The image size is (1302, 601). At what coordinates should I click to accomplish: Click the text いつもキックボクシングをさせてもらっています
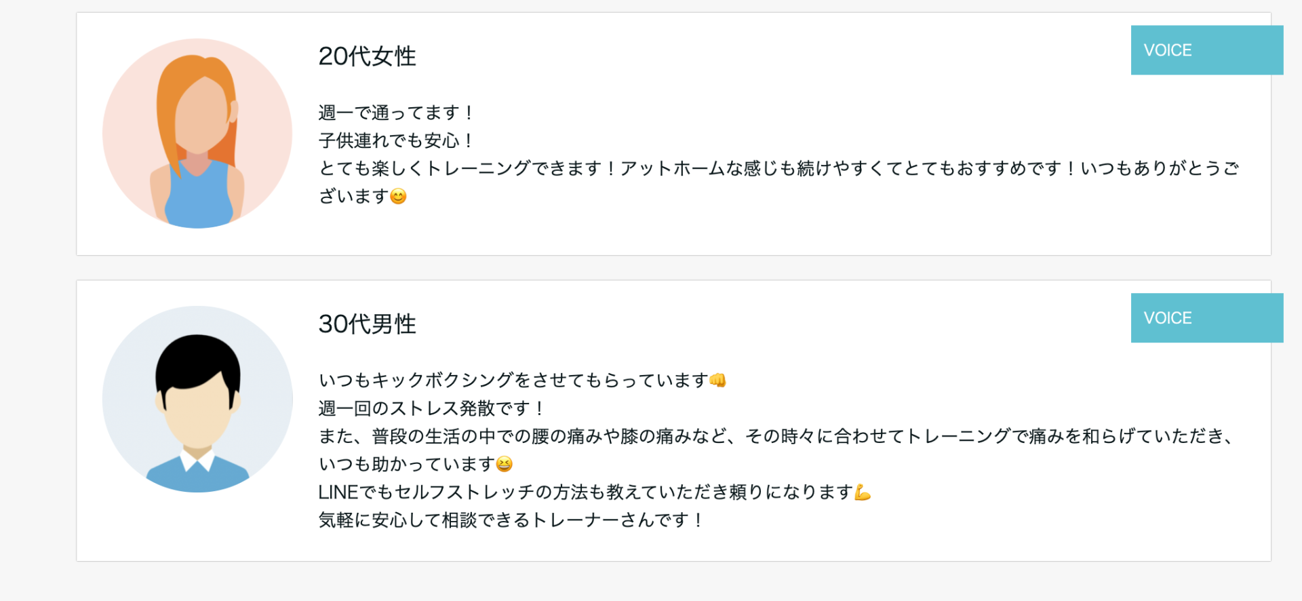(x=513, y=381)
